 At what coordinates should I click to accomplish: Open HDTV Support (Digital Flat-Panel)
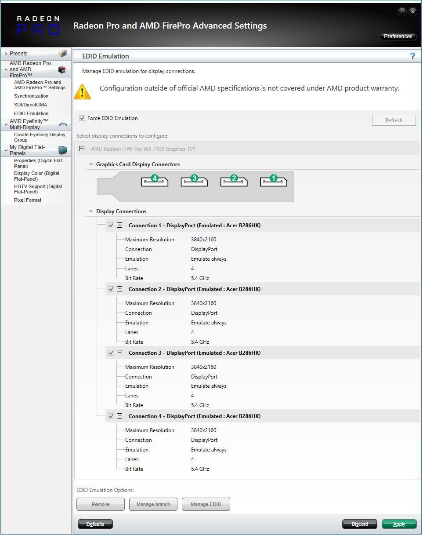click(38, 189)
